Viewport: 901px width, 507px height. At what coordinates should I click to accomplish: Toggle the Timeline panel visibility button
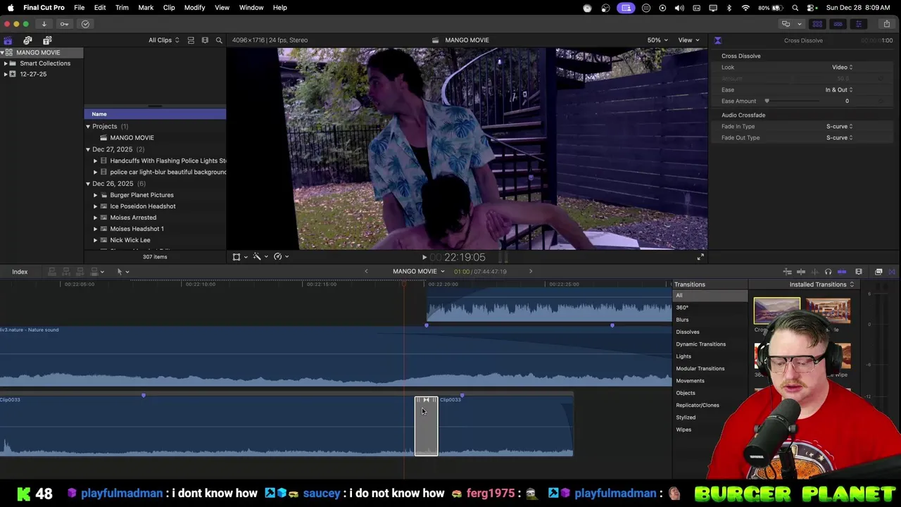coord(838,24)
